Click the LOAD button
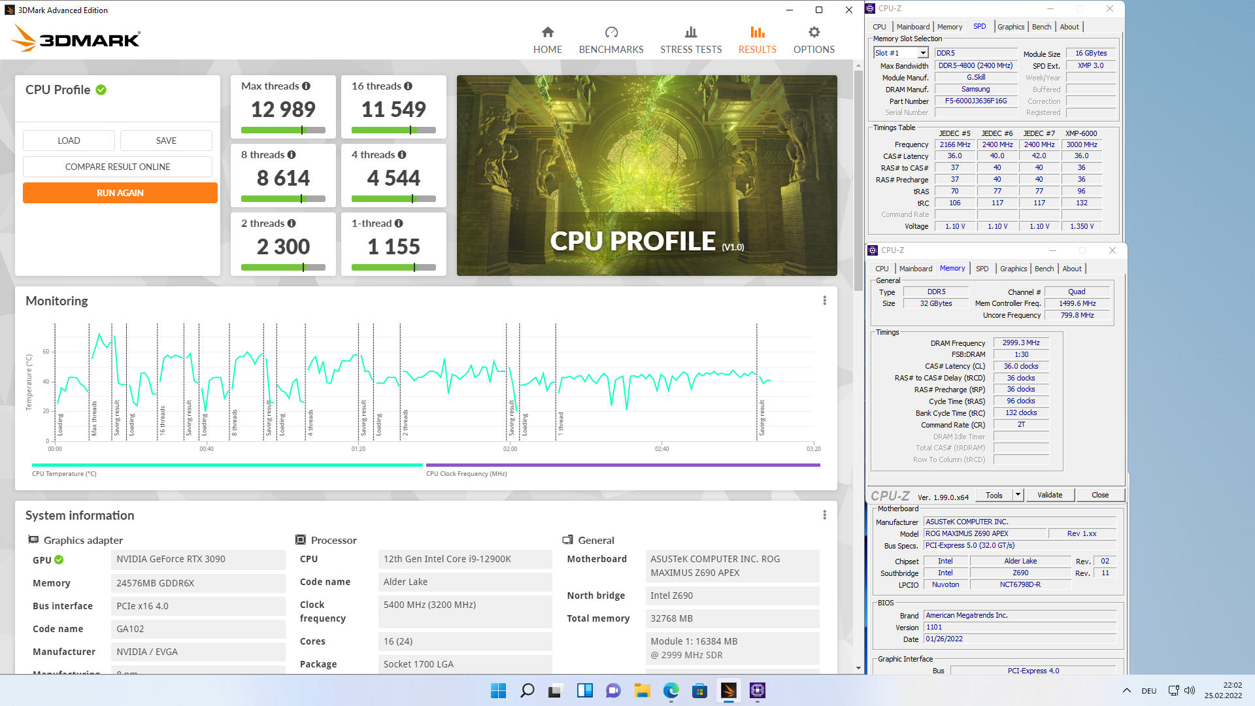The height and width of the screenshot is (706, 1255). pos(69,141)
